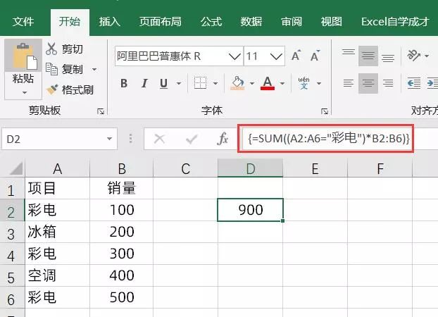The image size is (438, 317).
Task: Switch to the Review (审阅) tab
Action: (292, 22)
